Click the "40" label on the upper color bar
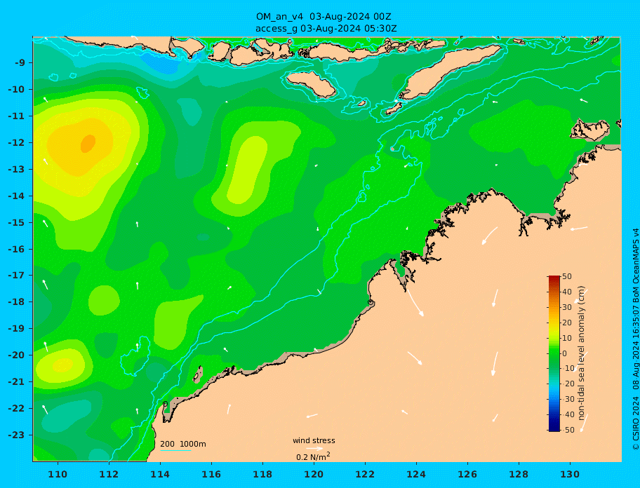 567,292
